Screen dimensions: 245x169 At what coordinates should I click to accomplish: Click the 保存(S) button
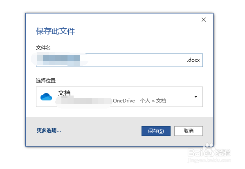pos(156,131)
